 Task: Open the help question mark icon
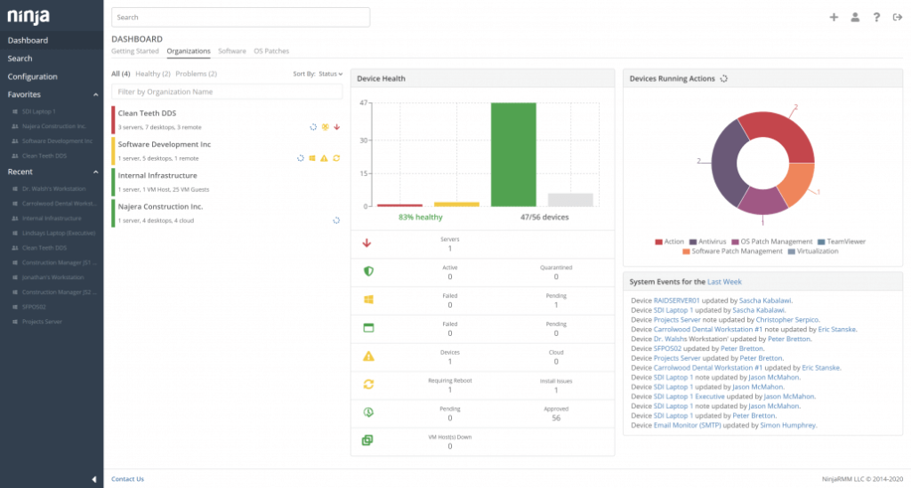click(x=876, y=18)
